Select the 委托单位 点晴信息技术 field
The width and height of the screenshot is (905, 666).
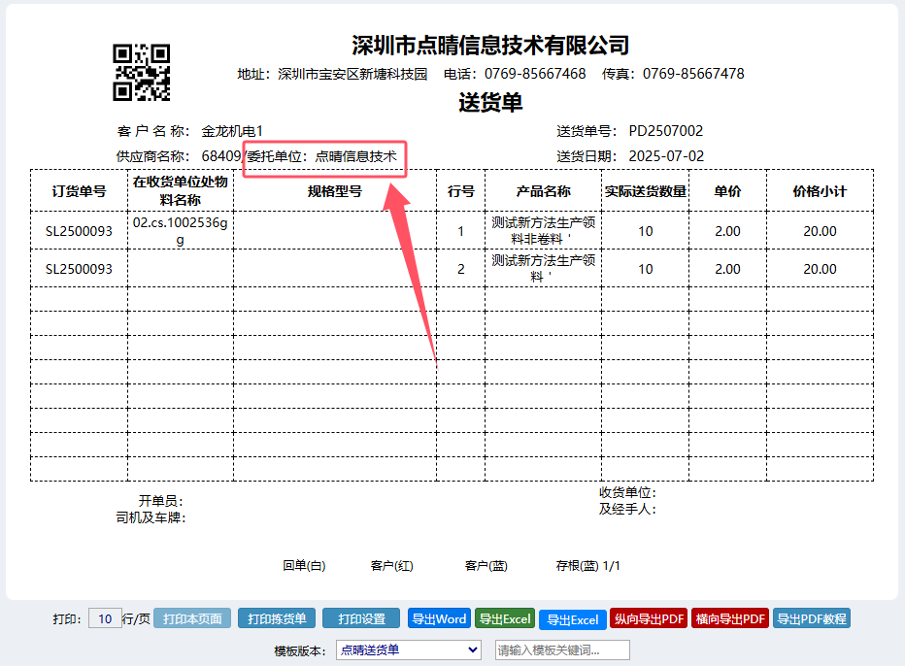(x=322, y=156)
